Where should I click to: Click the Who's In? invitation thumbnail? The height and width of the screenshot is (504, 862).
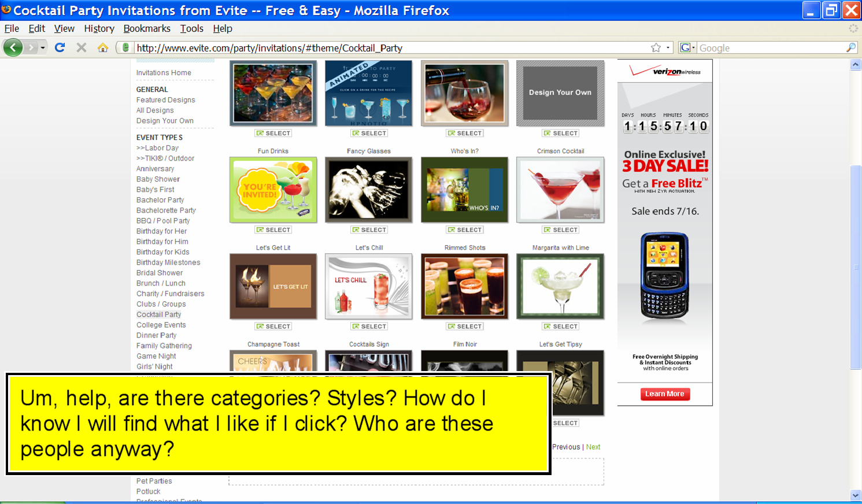[465, 190]
